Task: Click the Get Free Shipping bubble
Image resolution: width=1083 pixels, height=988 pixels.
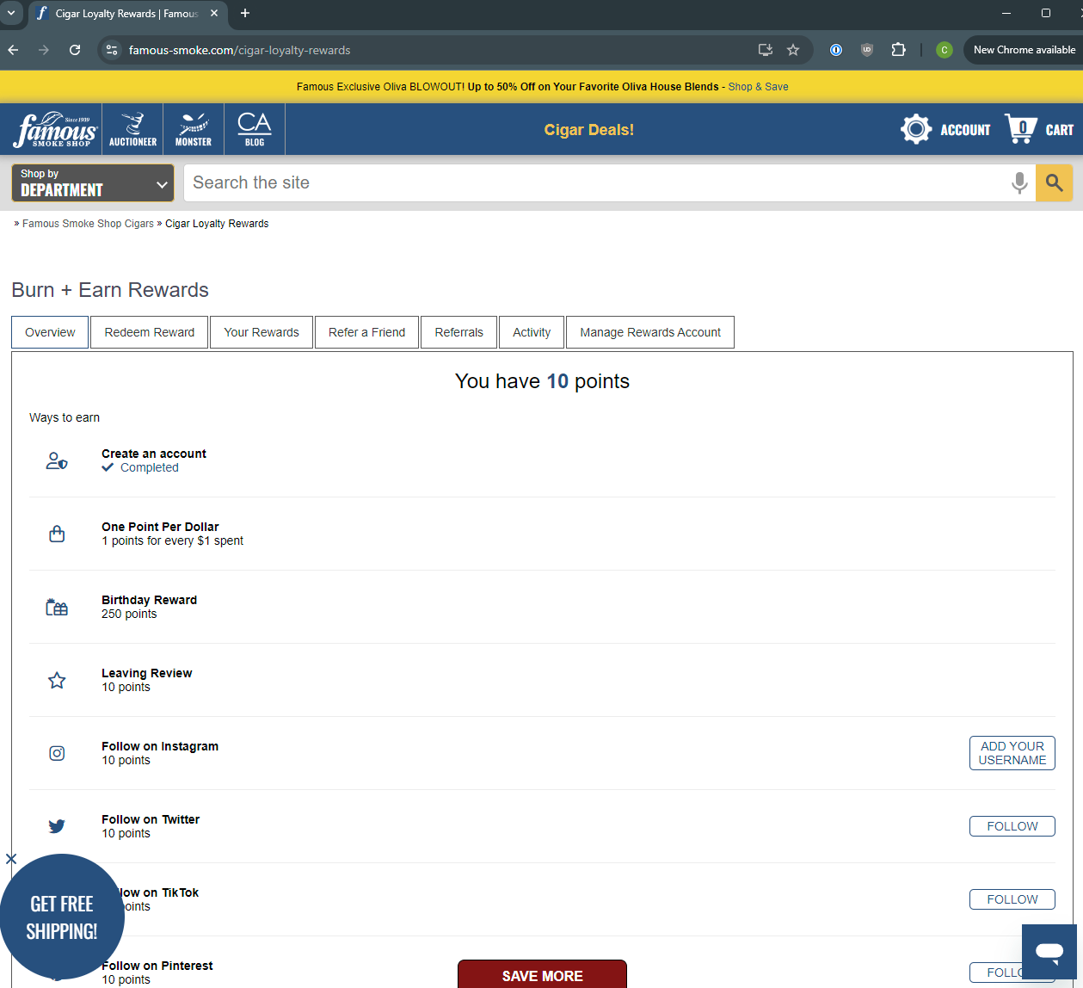Action: coord(62,917)
